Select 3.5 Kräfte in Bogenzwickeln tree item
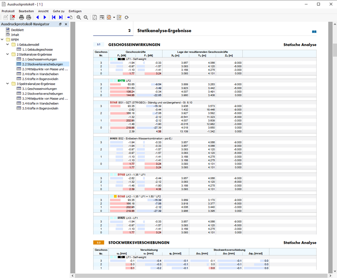337x278 pixels. (40, 108)
